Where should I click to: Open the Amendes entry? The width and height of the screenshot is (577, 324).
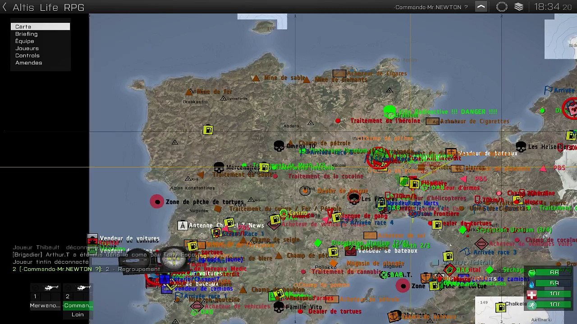[x=29, y=63]
